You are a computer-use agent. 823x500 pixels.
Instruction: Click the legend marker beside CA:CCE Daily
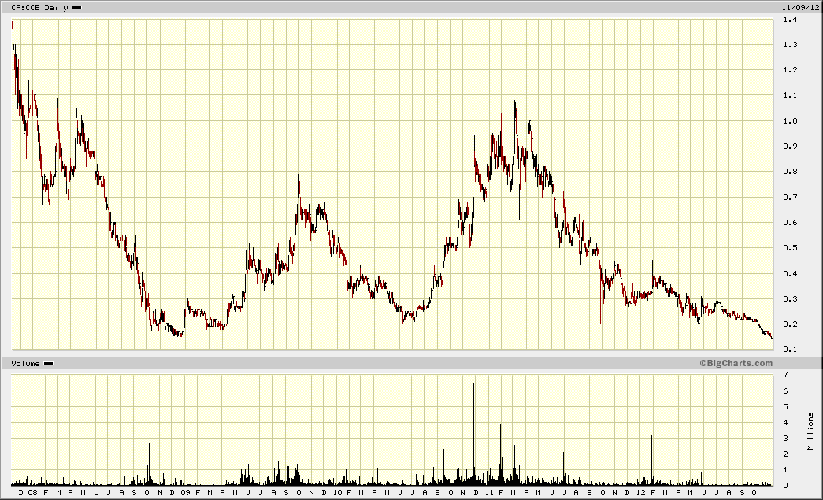[76, 7]
